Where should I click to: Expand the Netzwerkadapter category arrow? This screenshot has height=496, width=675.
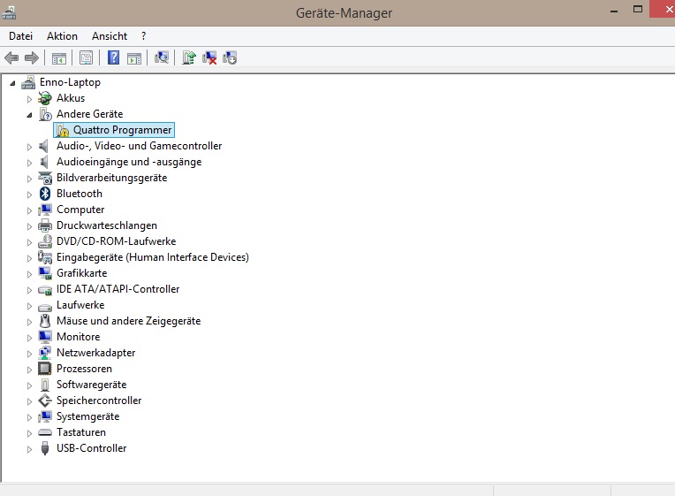click(x=29, y=353)
